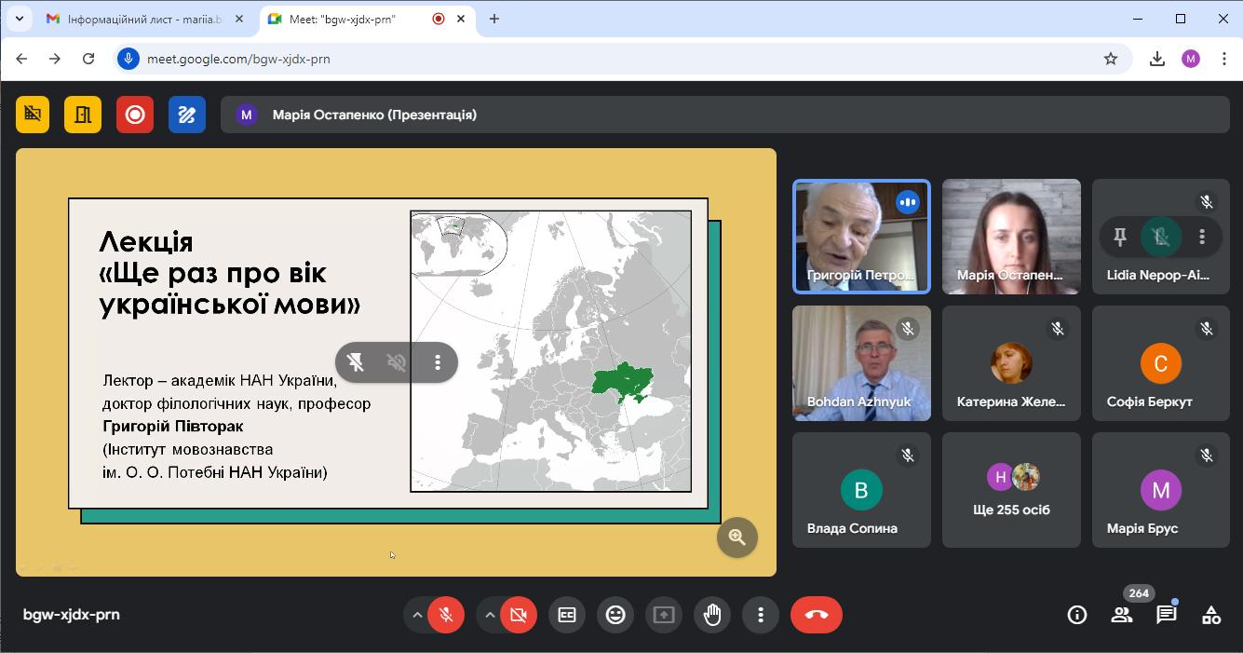
Task: Open the activities panel icon
Action: [x=1210, y=615]
